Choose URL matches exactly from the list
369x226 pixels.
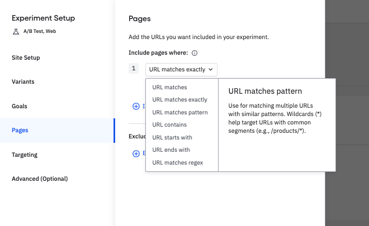tap(179, 100)
